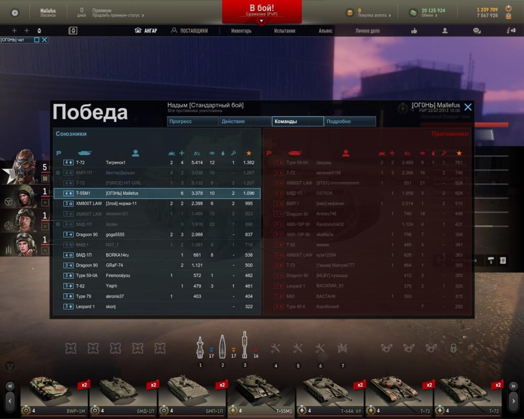
Task: Sort enemies by star experience column
Action: coord(459,153)
